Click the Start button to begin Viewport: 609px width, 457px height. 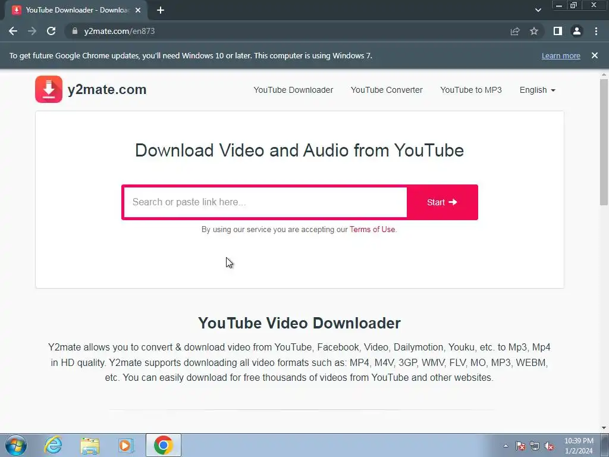(442, 202)
